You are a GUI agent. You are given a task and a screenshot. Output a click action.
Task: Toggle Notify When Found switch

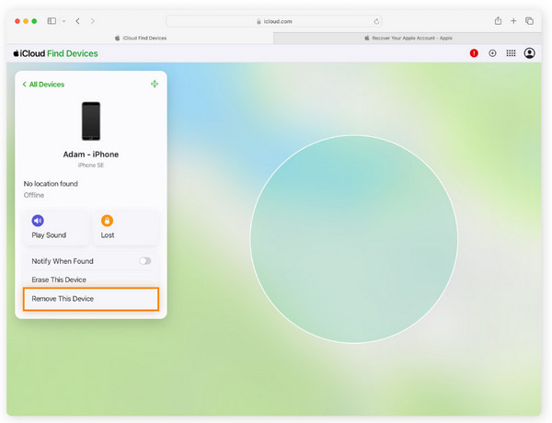pyautogui.click(x=144, y=261)
